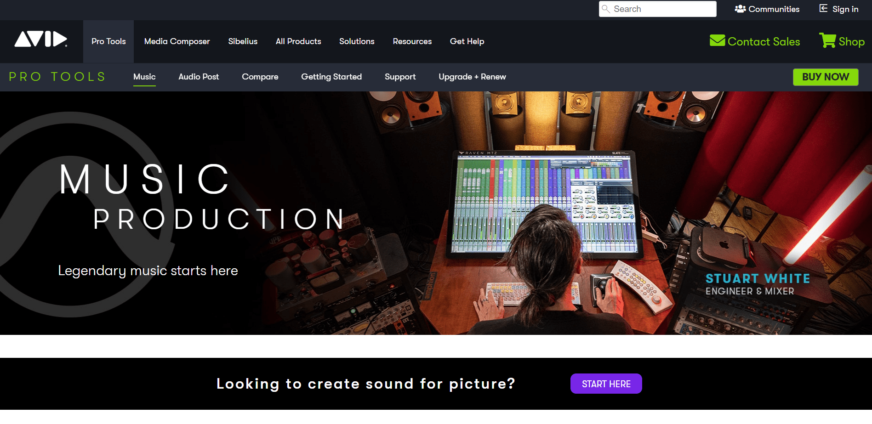
Task: Open the Resources menu
Action: pos(412,41)
